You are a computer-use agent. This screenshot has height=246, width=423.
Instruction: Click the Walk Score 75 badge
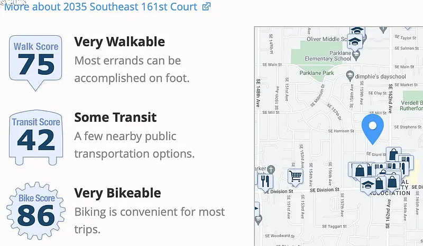click(x=36, y=61)
